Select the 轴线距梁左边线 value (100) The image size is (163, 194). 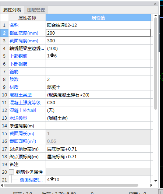(98, 48)
